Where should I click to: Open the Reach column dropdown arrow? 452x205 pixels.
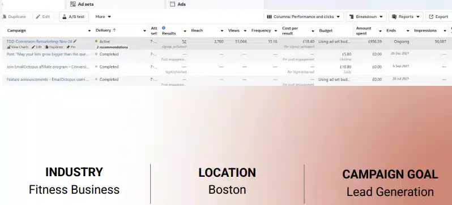(x=222, y=30)
